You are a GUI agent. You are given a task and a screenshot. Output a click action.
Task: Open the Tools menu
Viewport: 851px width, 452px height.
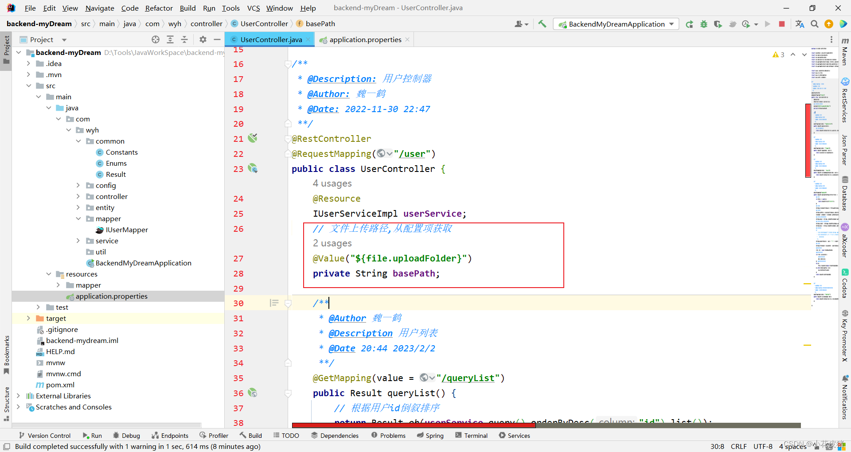(x=230, y=8)
